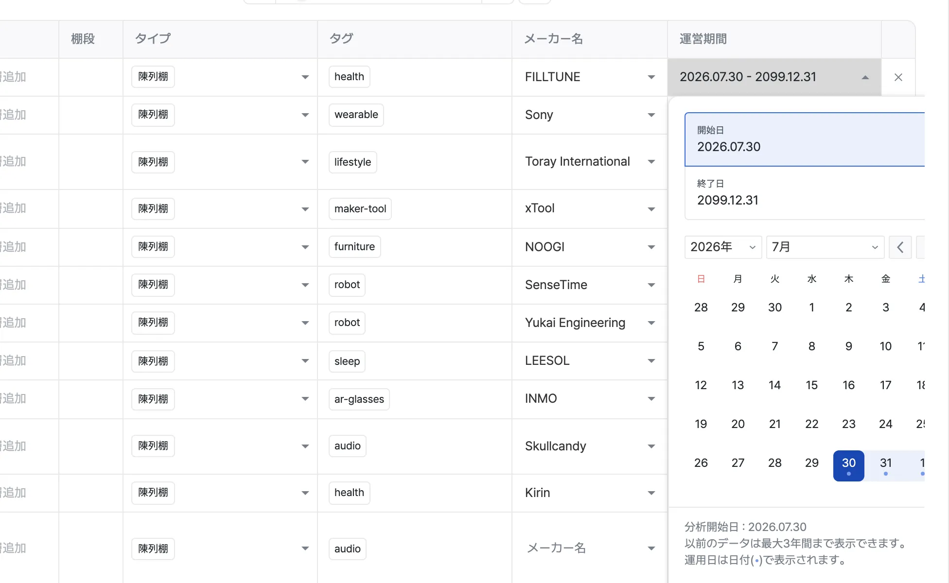Screen dimensions: 949x583
Task: Click the sleep tag chip
Action: pos(347,361)
